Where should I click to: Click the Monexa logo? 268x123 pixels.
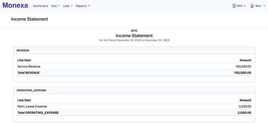coord(15,6)
